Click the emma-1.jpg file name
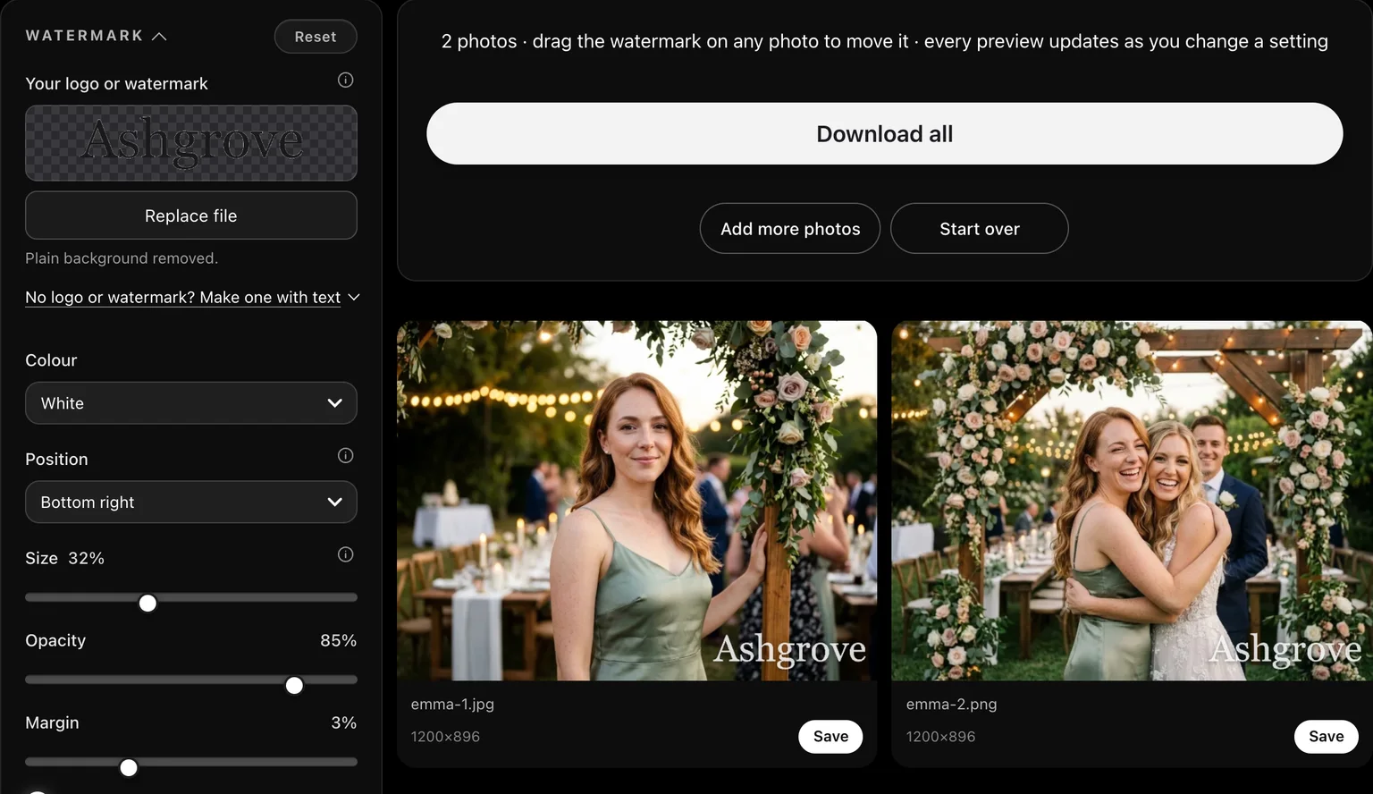Image resolution: width=1373 pixels, height=794 pixels. pos(452,705)
